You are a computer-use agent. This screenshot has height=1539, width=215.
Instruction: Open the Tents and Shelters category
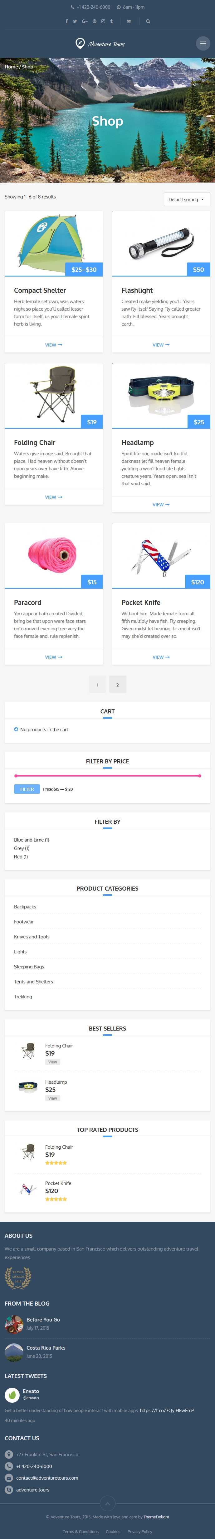pyautogui.click(x=33, y=982)
